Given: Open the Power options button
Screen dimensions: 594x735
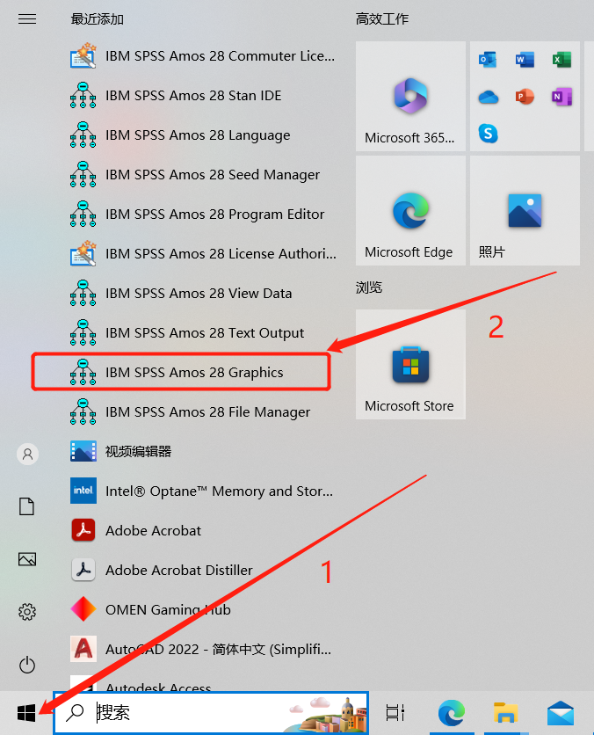Looking at the screenshot, I should [x=27, y=664].
